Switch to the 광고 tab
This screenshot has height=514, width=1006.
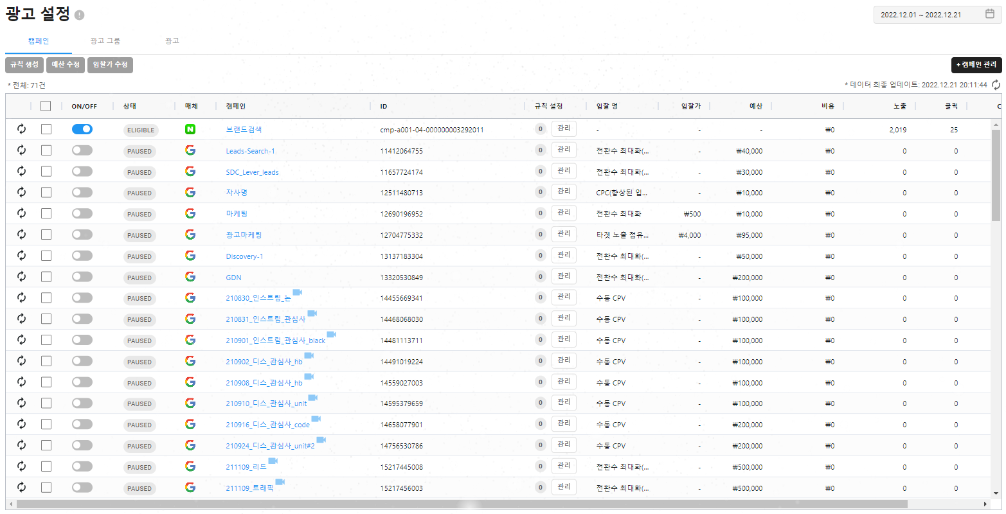[x=172, y=41]
